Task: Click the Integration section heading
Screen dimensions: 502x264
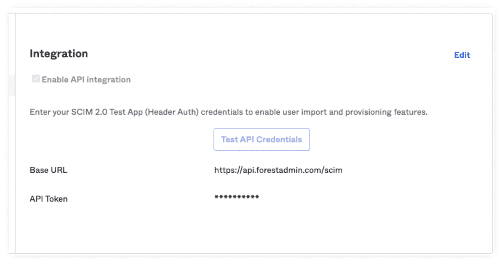Action: tap(59, 54)
